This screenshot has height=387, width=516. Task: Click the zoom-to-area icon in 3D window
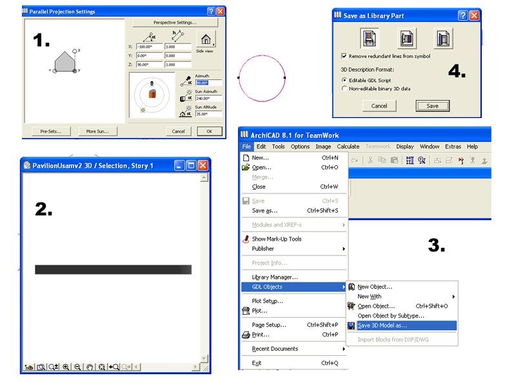point(41,367)
